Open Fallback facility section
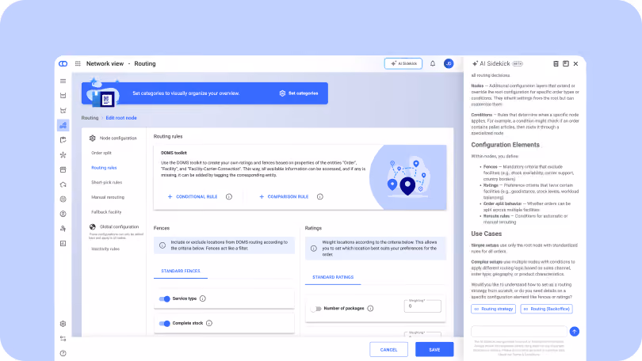The height and width of the screenshot is (361, 642). 106,212
